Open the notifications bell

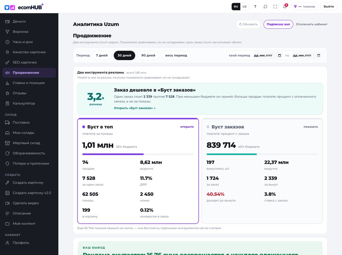285,7
